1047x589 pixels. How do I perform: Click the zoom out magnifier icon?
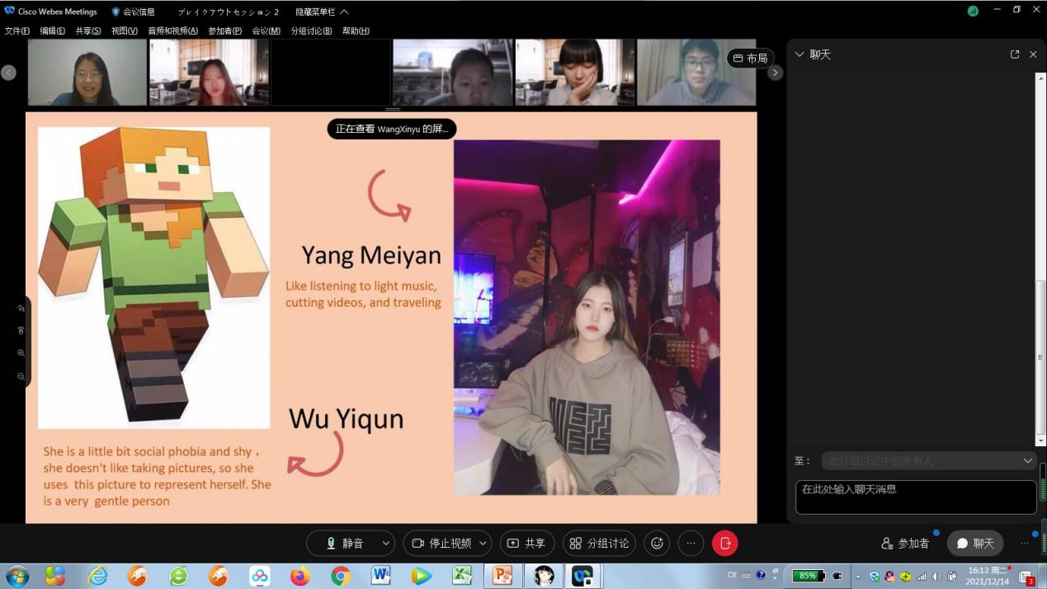21,376
